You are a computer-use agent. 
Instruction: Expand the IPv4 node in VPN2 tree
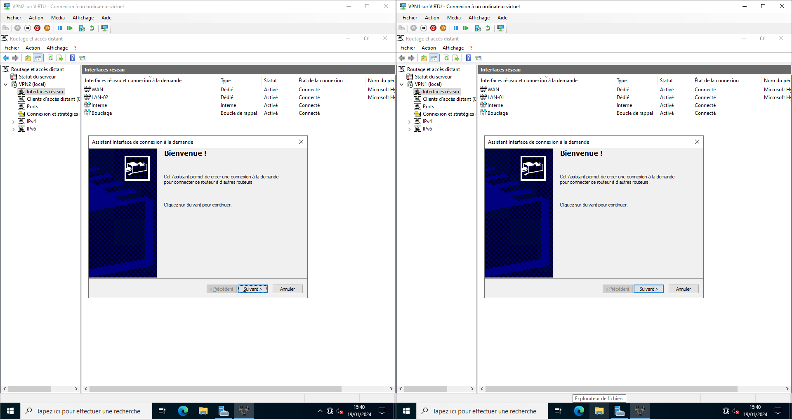[x=14, y=122]
